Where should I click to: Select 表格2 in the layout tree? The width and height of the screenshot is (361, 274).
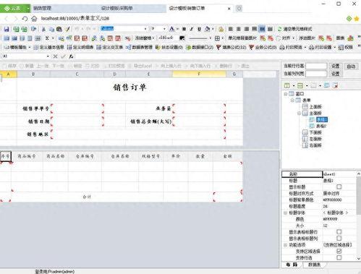click(x=321, y=126)
